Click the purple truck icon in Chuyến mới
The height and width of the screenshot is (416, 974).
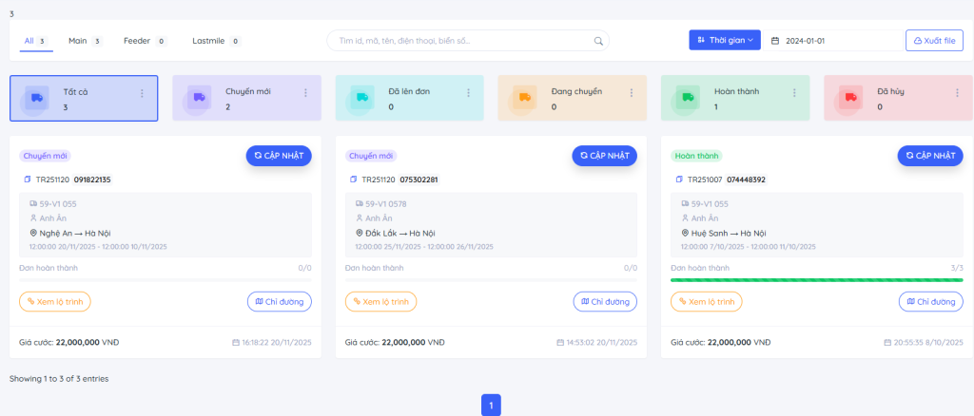click(199, 98)
